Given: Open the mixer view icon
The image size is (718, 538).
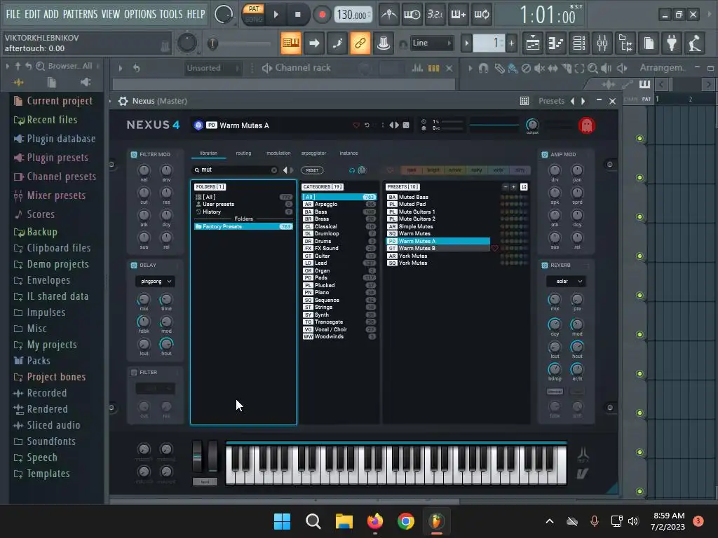Looking at the screenshot, I should click(x=602, y=43).
